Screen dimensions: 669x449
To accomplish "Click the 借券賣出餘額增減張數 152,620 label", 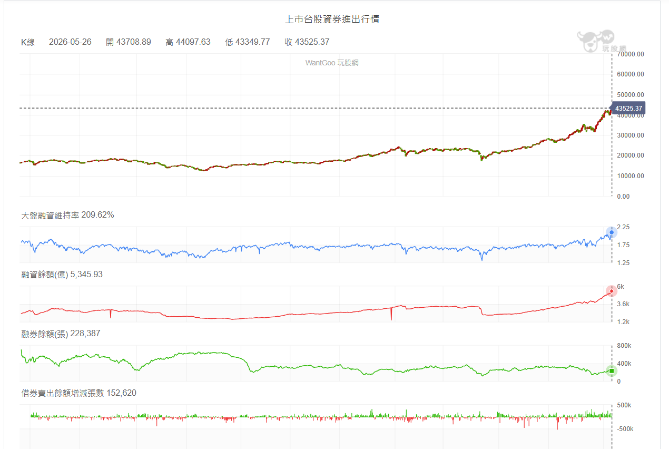I will point(79,393).
